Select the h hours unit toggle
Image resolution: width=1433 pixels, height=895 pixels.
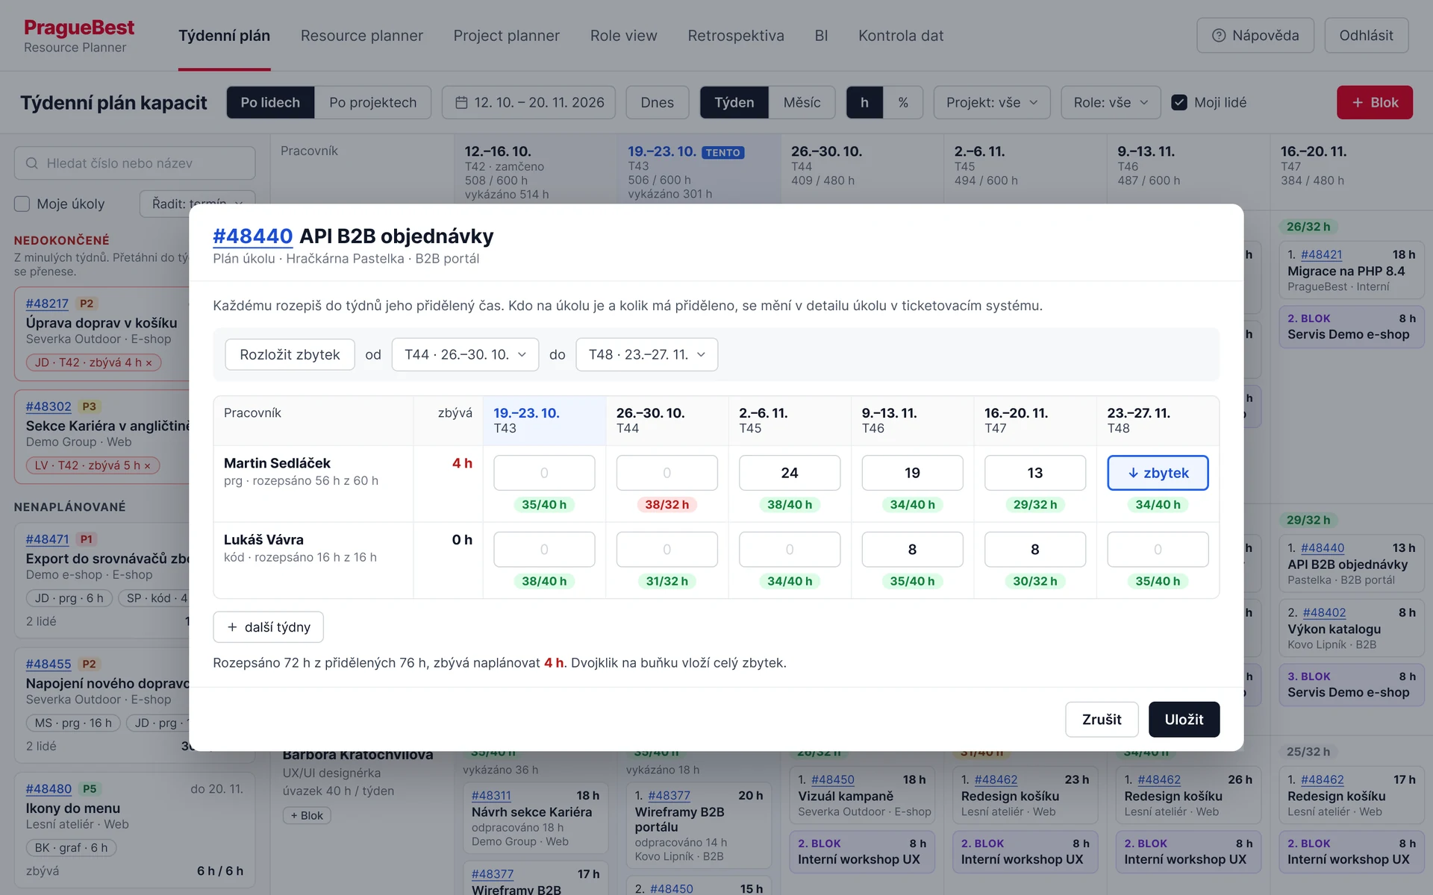click(864, 102)
